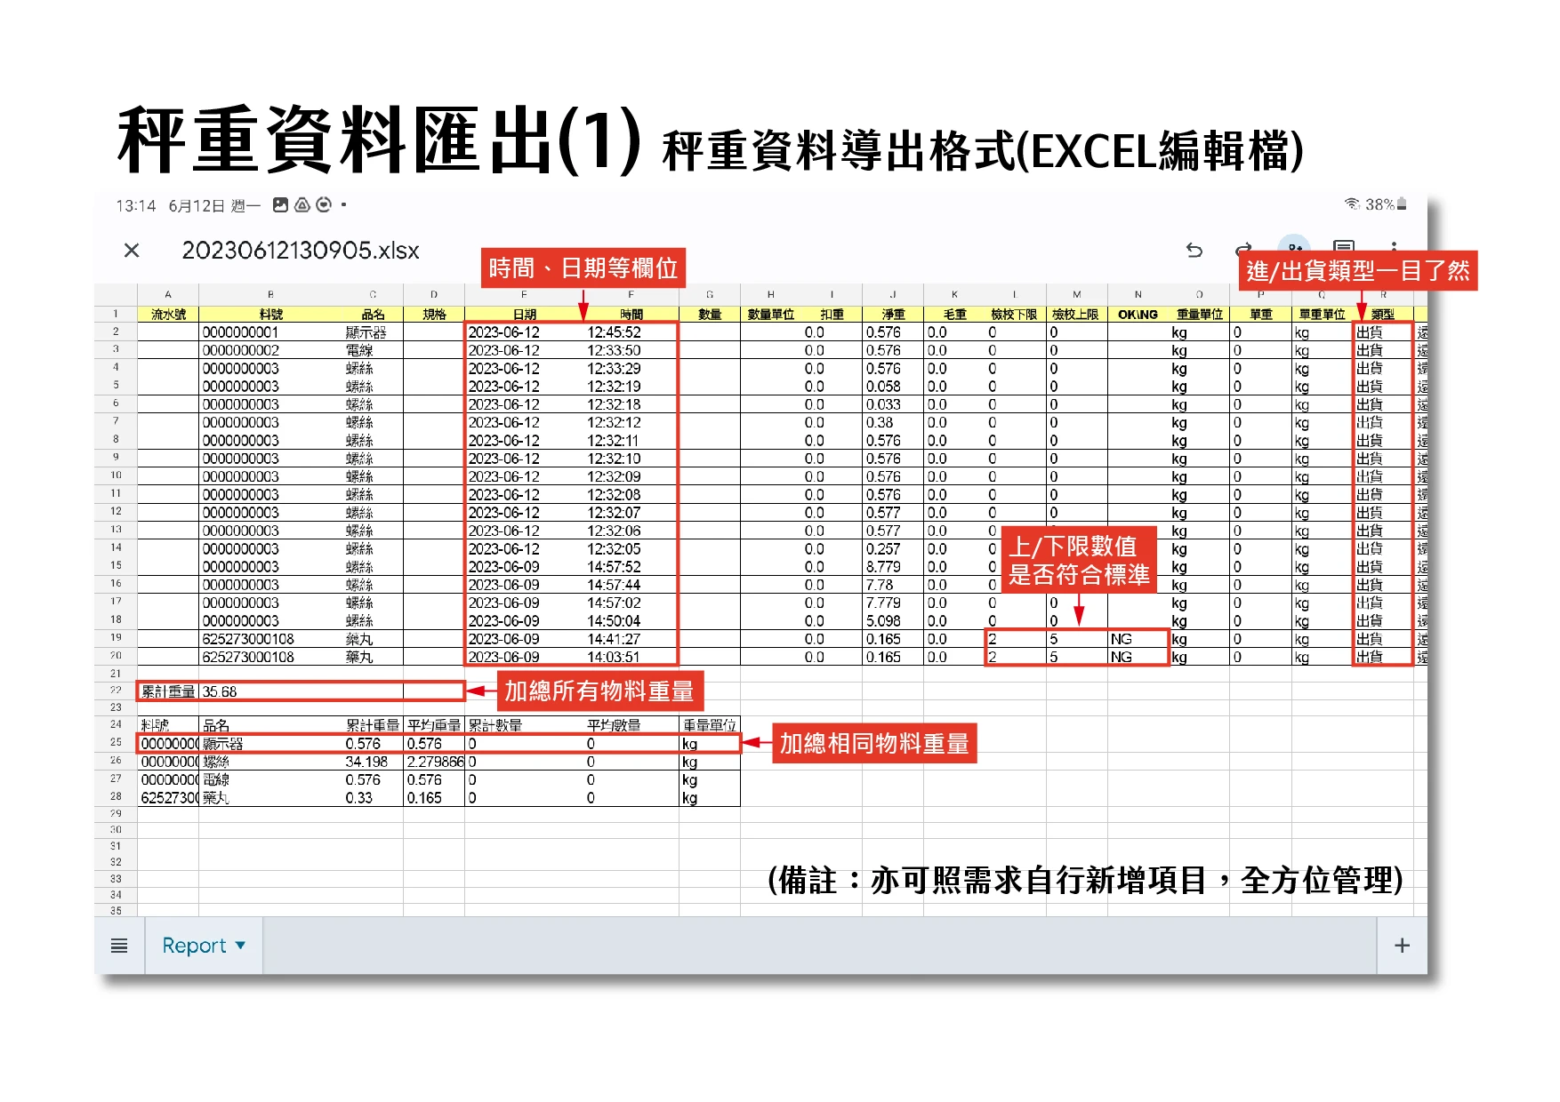Click the 流水號 header cell
The width and height of the screenshot is (1560, 1102).
[168, 315]
